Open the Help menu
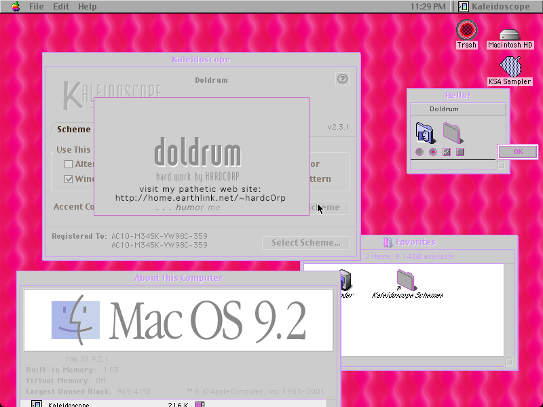 coord(88,7)
